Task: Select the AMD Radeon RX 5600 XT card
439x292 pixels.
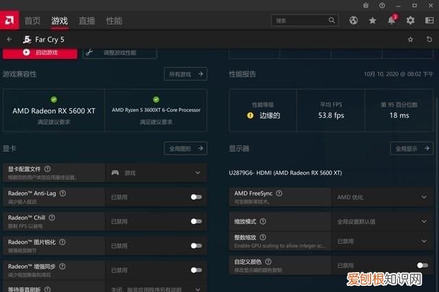Action: click(x=54, y=110)
